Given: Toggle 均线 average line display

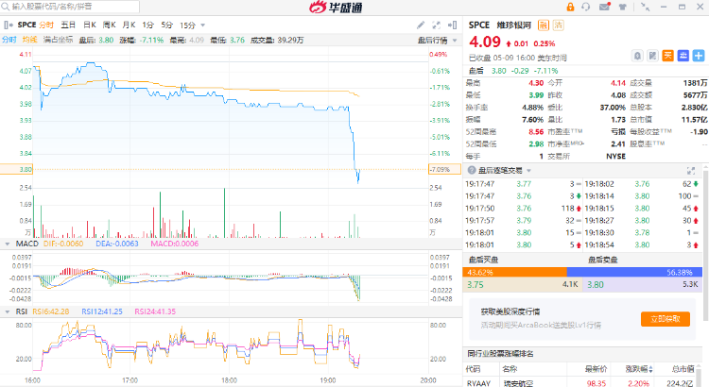Looking at the screenshot, I should click(x=29, y=40).
